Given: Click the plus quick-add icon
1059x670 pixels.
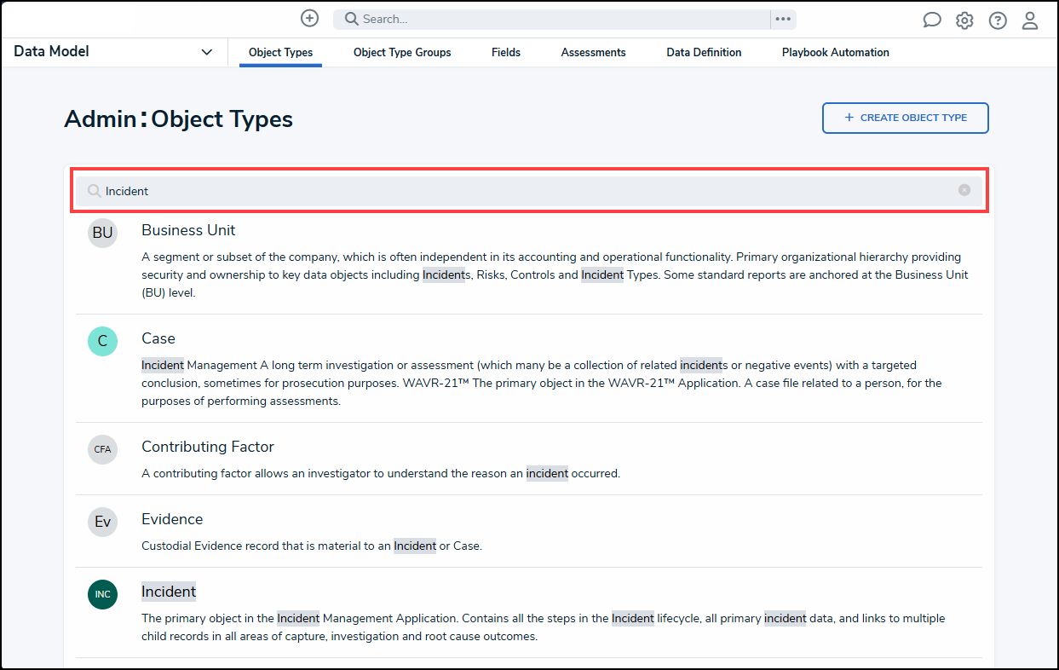Looking at the screenshot, I should (310, 19).
